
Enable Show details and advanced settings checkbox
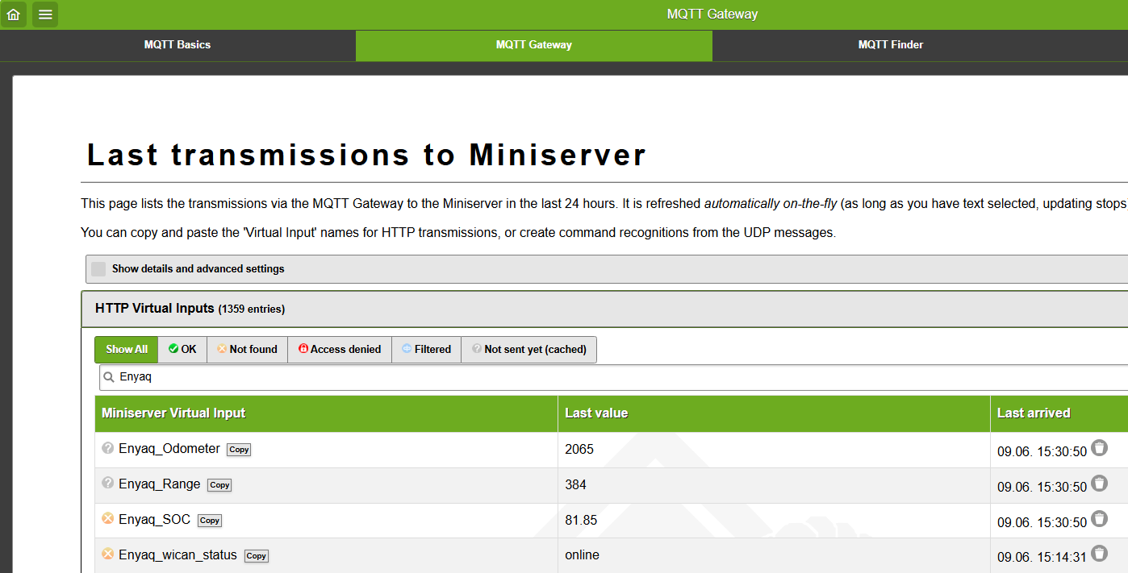(98, 268)
